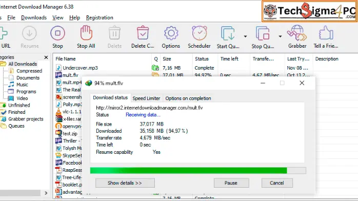Screen dimensions: 358x201
Task: Launch the Grabber tool icon
Action: (297, 33)
